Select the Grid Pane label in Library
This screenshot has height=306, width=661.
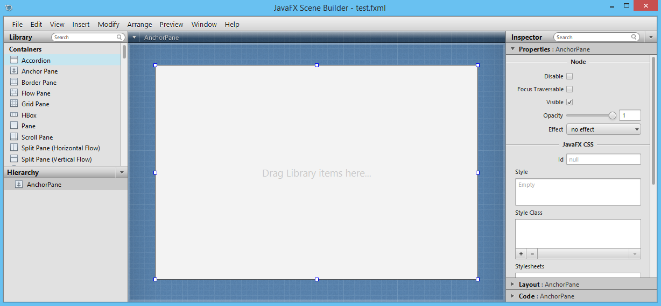pos(36,104)
